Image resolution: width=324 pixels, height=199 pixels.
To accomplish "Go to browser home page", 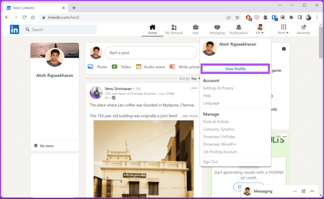I will coord(33,17).
